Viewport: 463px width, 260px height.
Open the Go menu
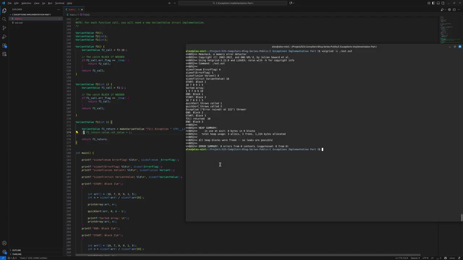click(44, 3)
